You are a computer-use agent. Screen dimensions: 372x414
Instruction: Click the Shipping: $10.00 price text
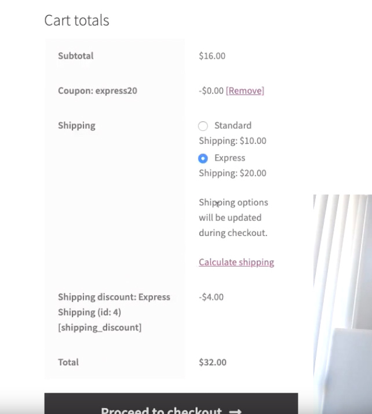pyautogui.click(x=232, y=141)
